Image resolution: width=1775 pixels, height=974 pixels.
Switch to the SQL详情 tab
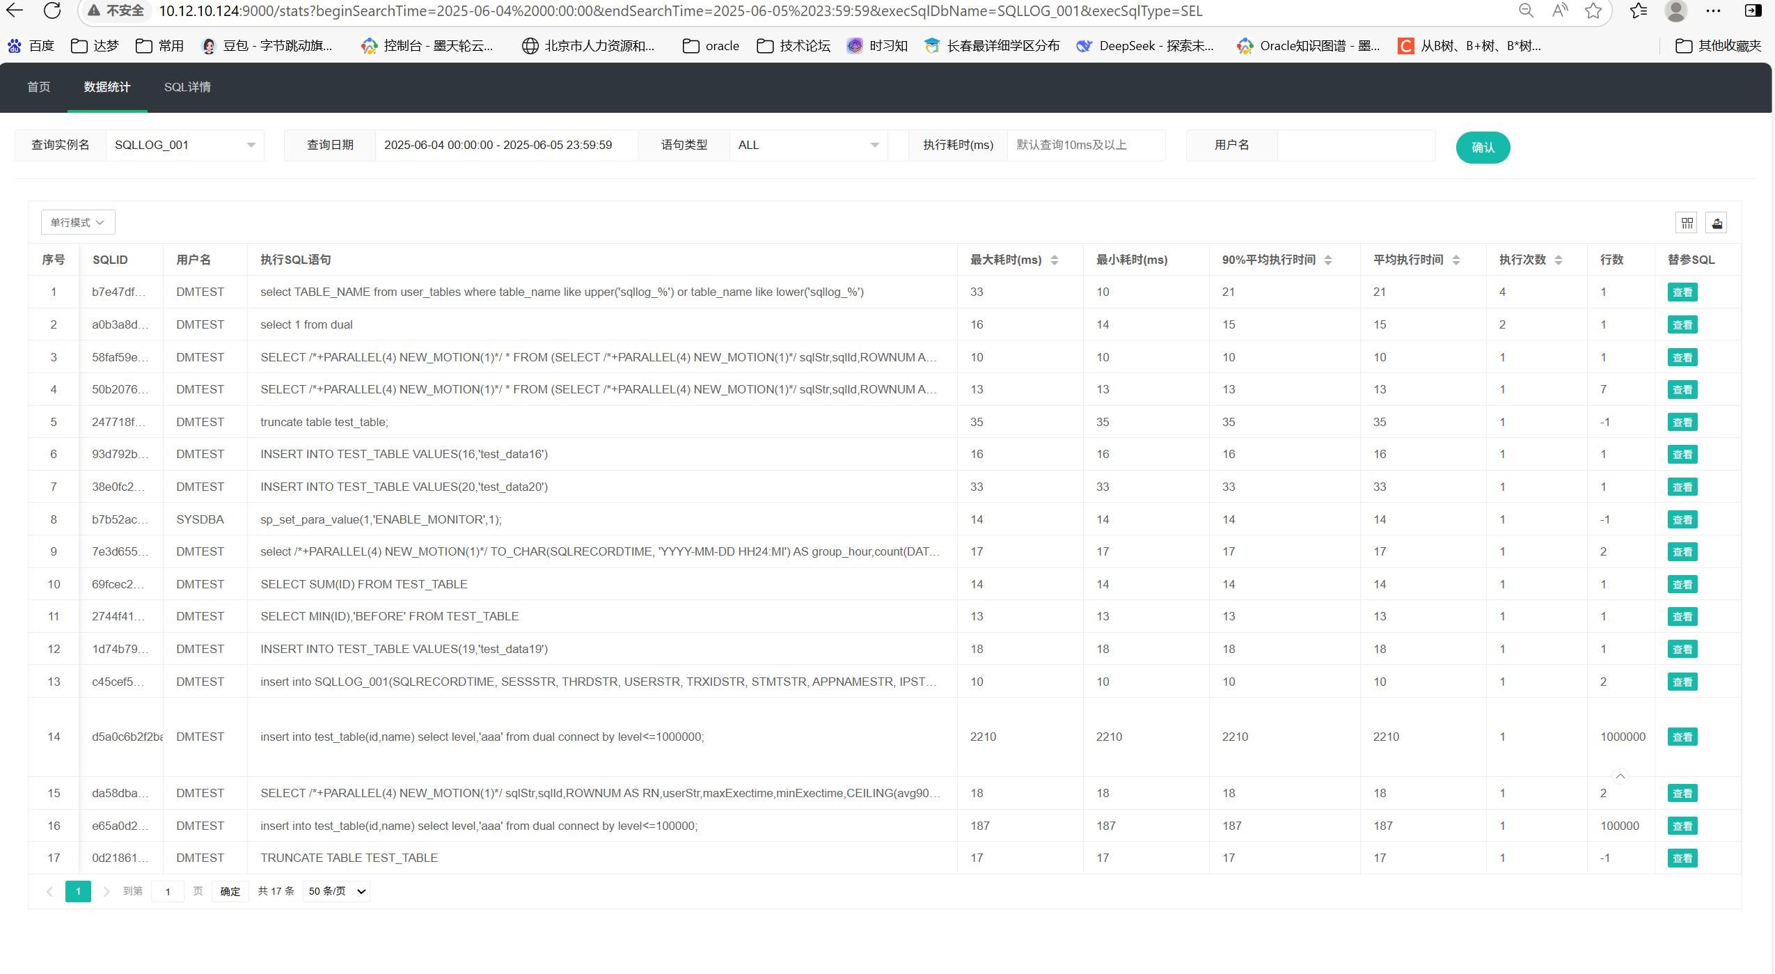coord(187,87)
